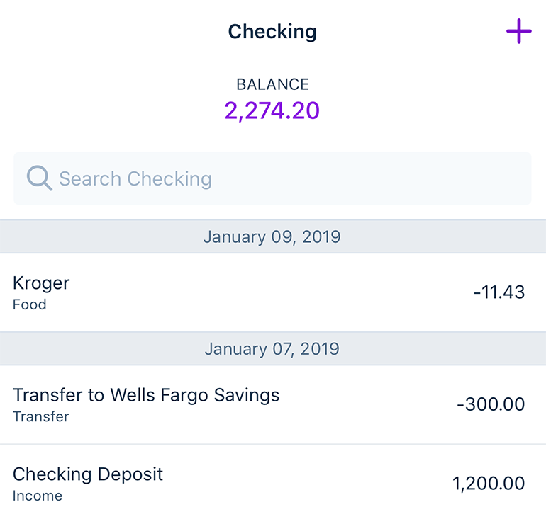Tap the purple plus add transaction icon
Viewport: 546px width, 519px height.
coord(519,31)
